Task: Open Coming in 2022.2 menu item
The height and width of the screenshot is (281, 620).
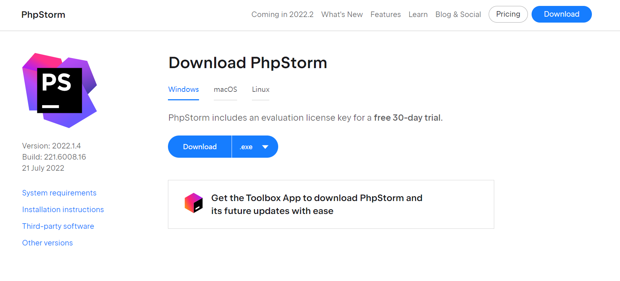Action: 282,14
